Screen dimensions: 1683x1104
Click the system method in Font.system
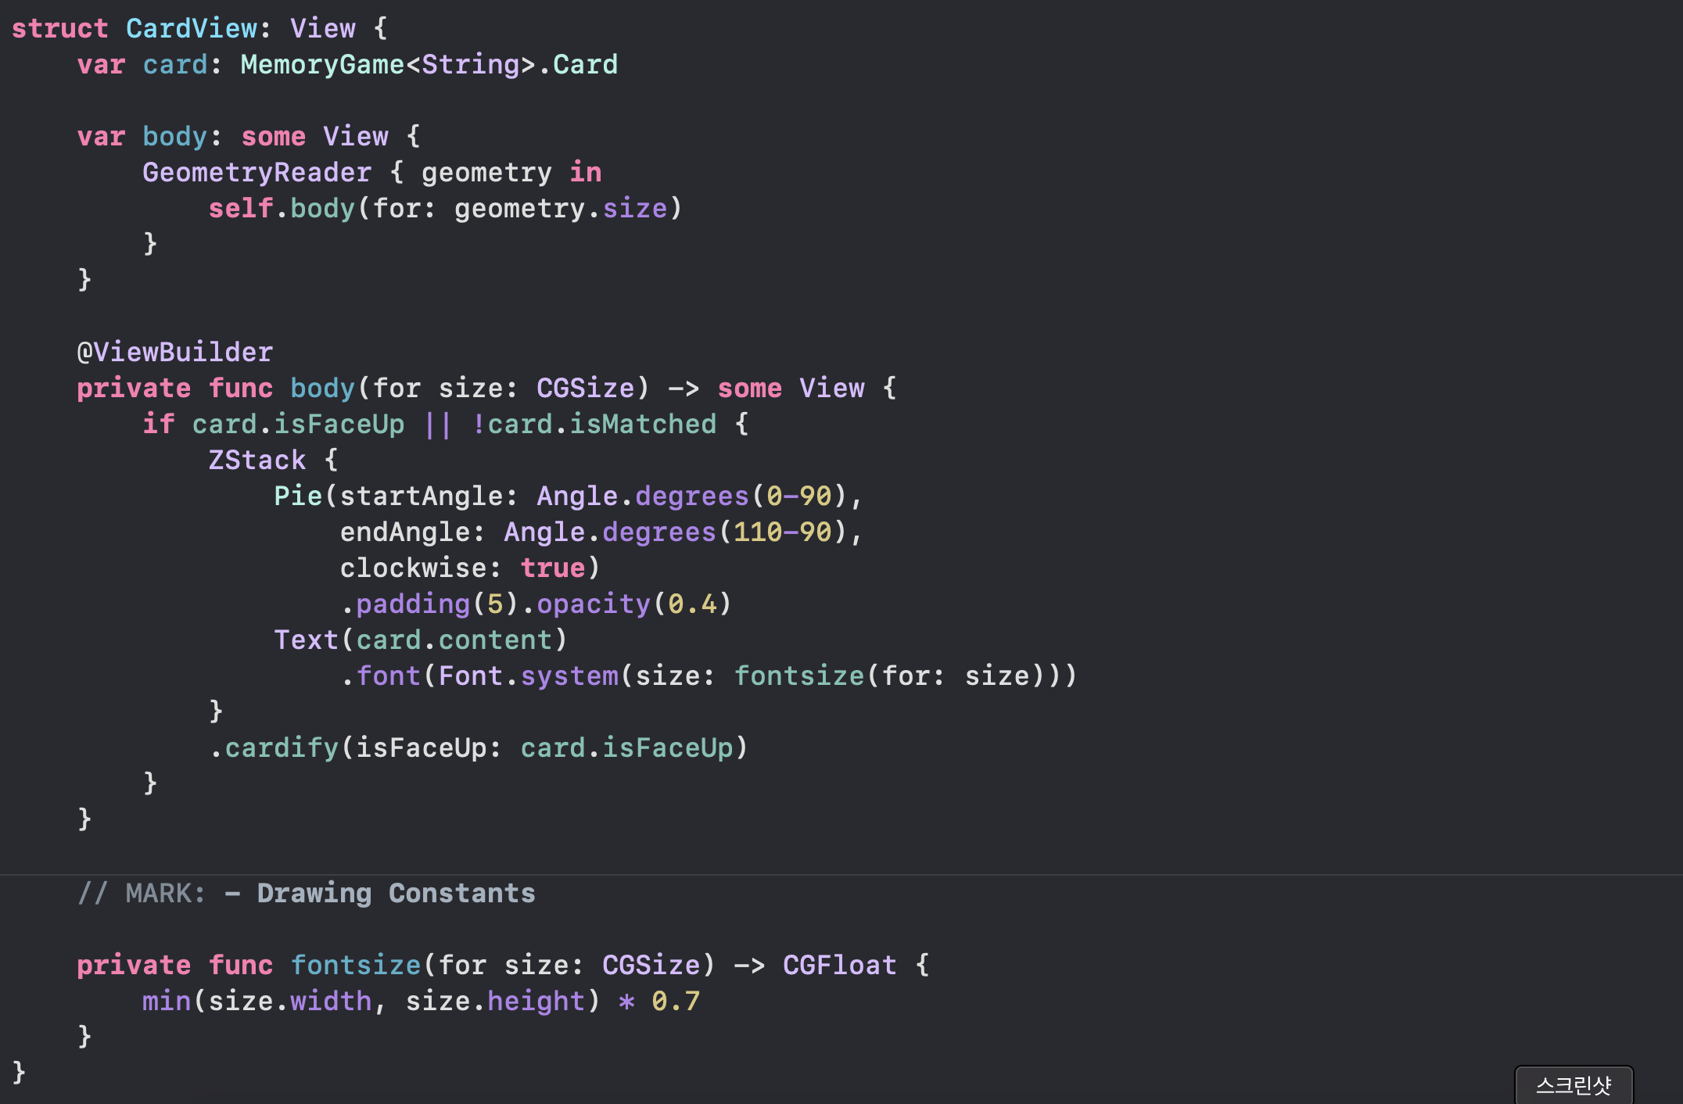(x=569, y=676)
